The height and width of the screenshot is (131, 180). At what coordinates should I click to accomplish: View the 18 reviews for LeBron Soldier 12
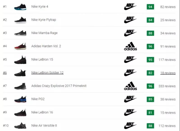pyautogui.click(x=168, y=73)
